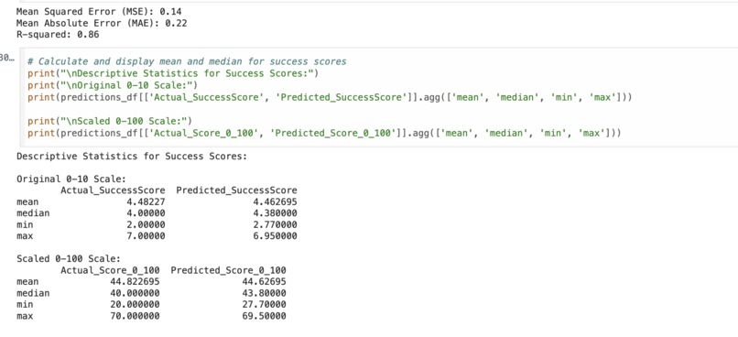Select the 4.00000 median value
Viewport: 738px width, 337px height.
pos(147,213)
